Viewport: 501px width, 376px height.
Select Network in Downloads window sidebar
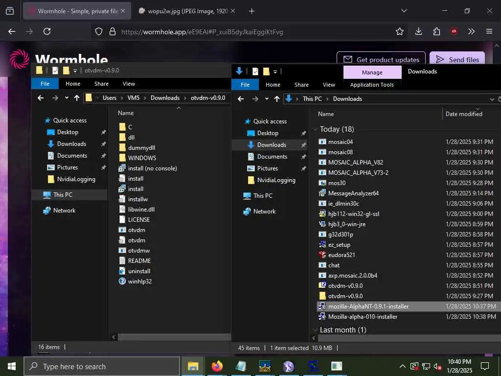coord(264,211)
